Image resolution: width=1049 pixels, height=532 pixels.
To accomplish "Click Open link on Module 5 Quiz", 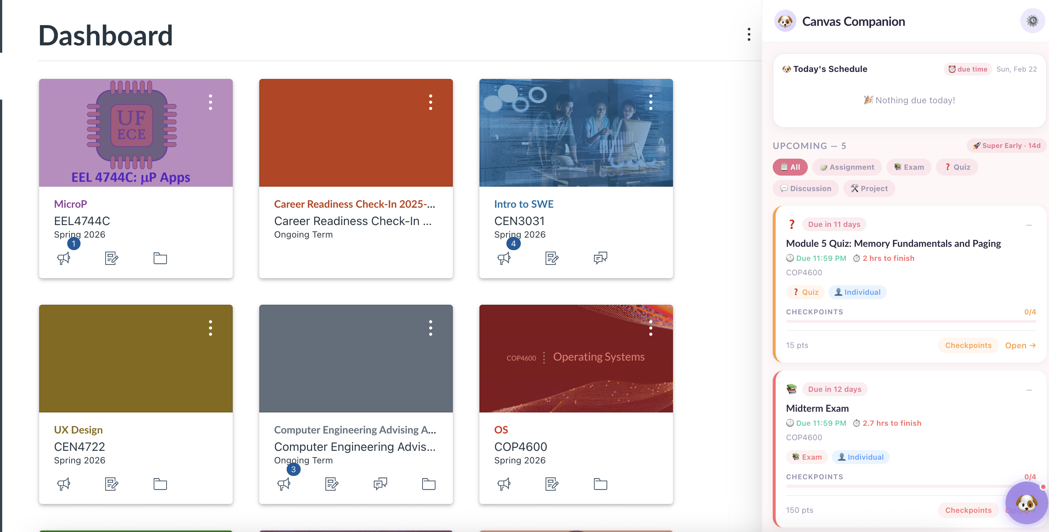I will coord(1020,345).
